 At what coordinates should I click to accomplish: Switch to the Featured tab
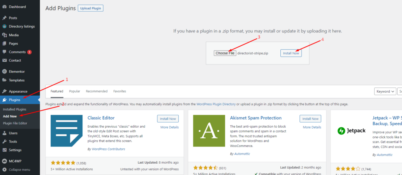[x=57, y=91]
